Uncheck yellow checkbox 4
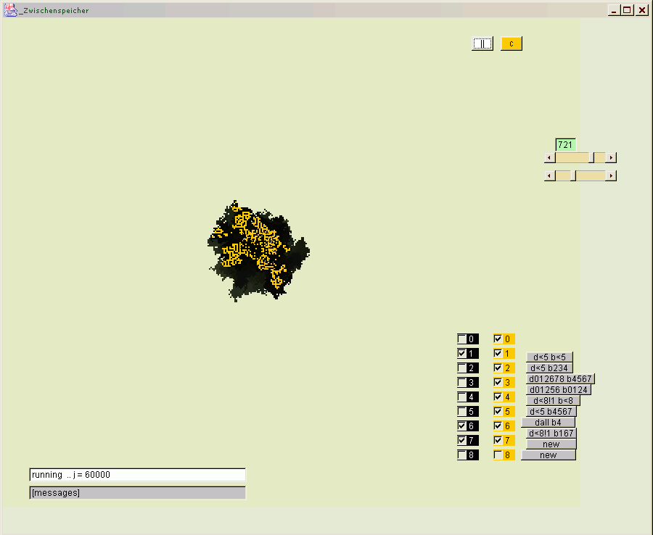 click(x=498, y=397)
